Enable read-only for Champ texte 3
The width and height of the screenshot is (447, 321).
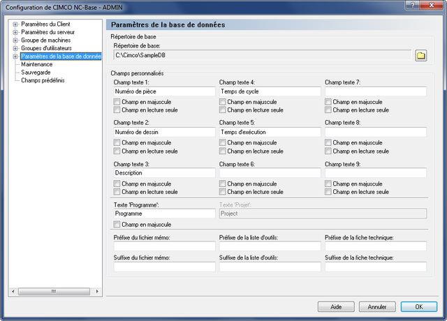pyautogui.click(x=117, y=192)
